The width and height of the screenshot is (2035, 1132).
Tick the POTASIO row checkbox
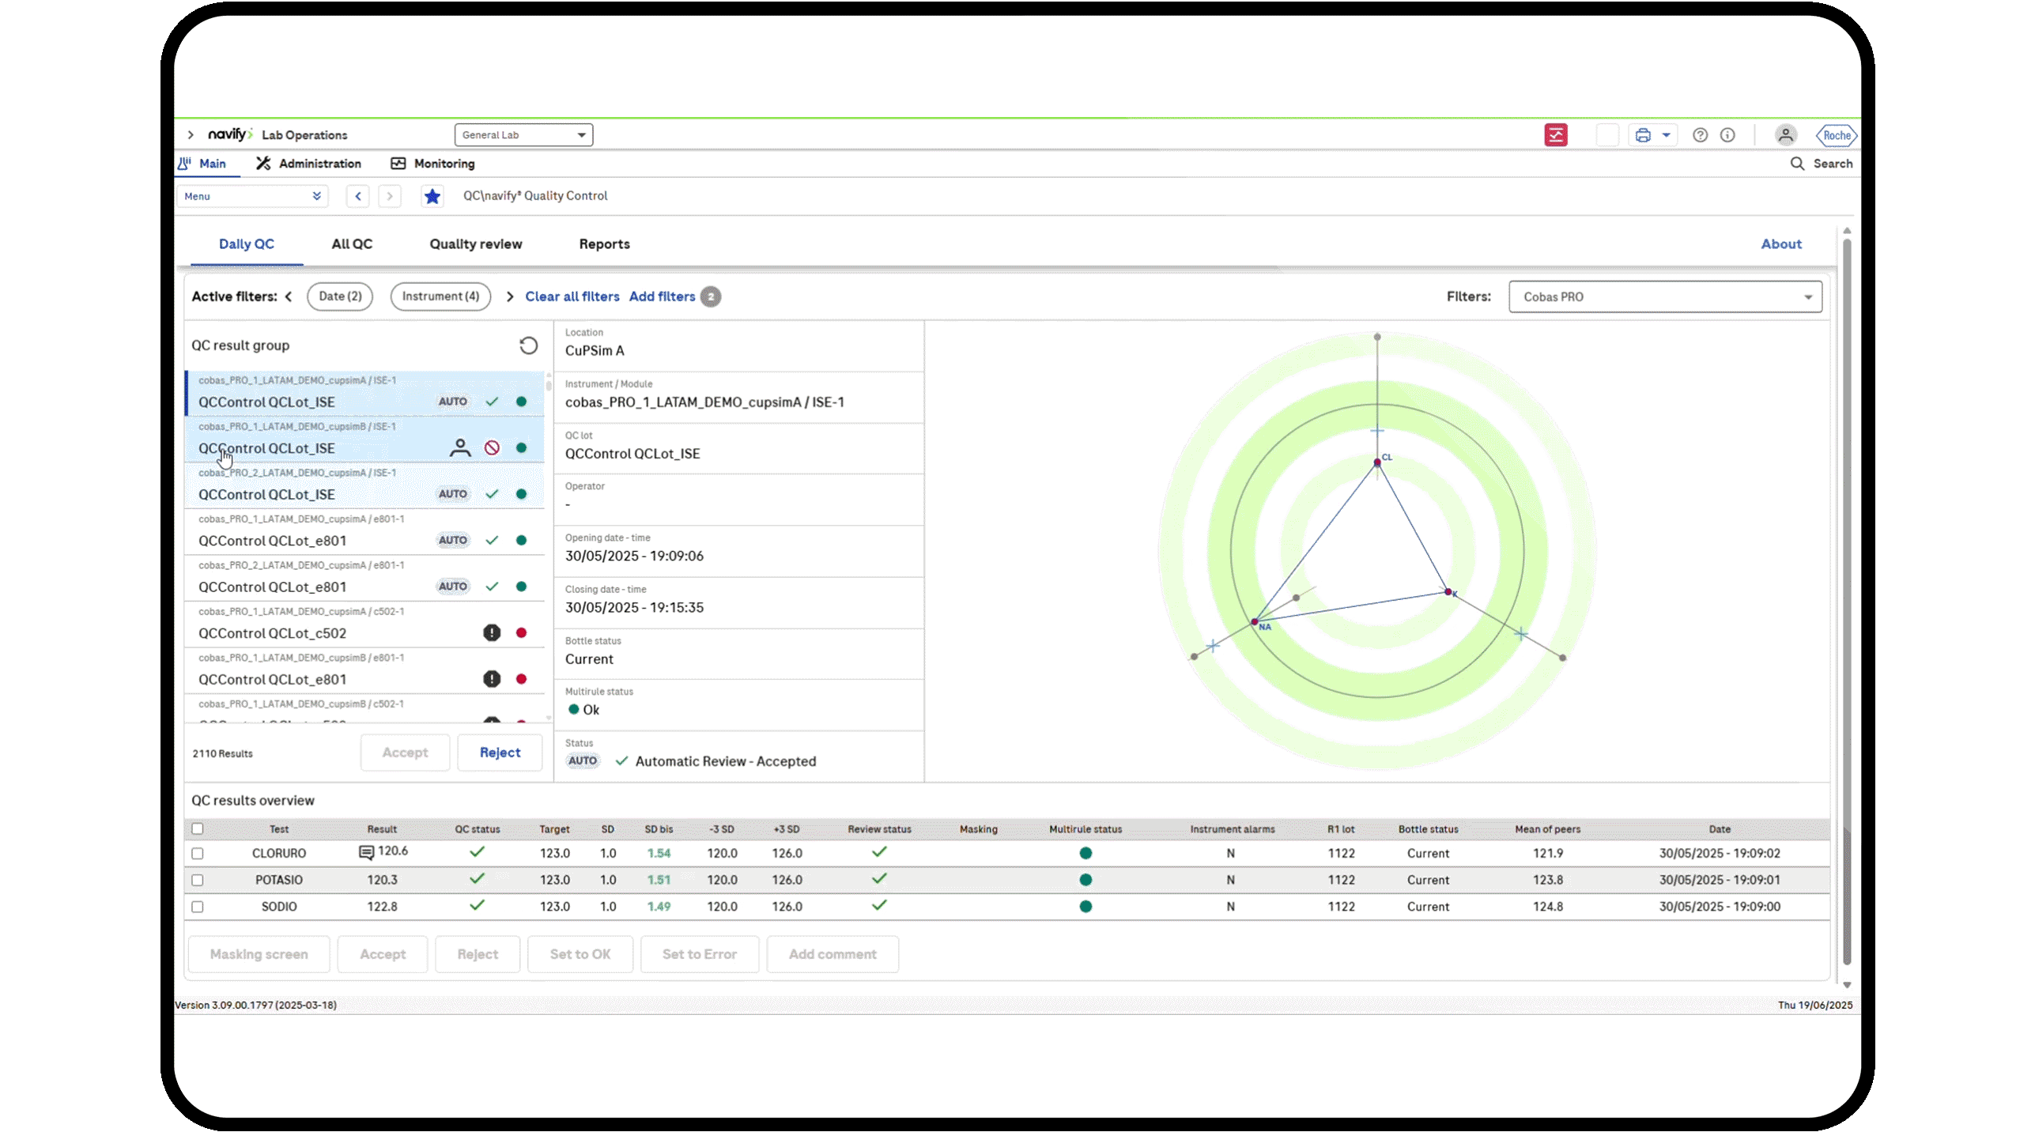coord(198,880)
